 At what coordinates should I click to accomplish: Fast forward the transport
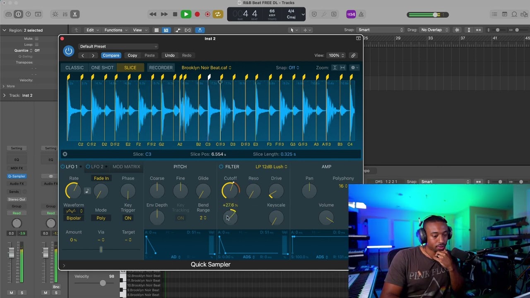[x=164, y=14]
